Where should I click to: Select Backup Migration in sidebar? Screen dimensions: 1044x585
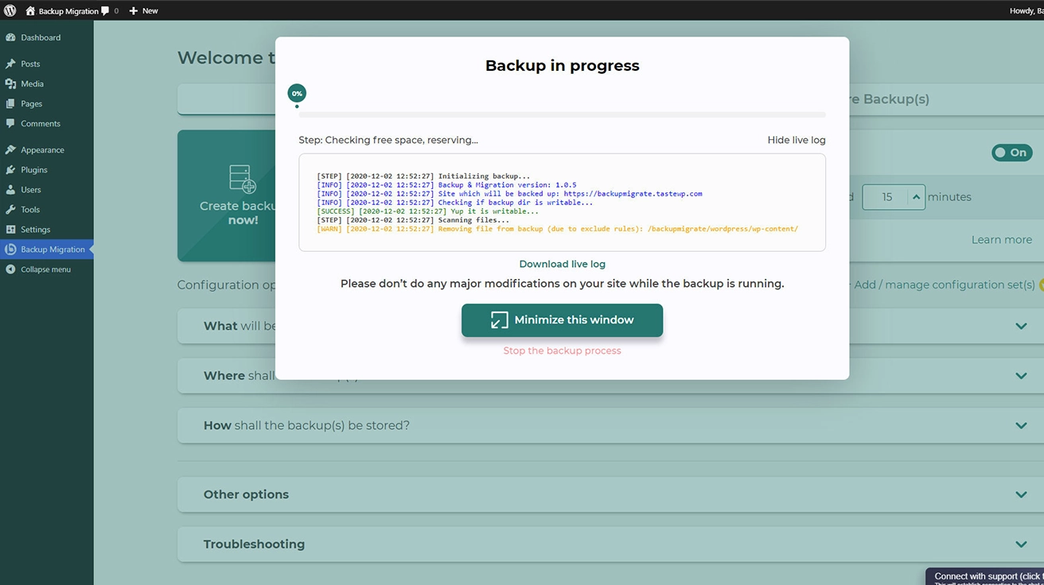(47, 249)
